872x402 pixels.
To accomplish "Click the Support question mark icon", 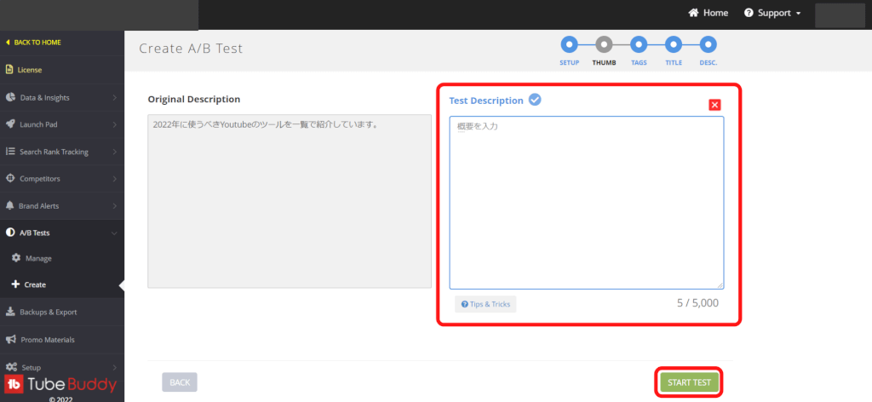I will (749, 13).
